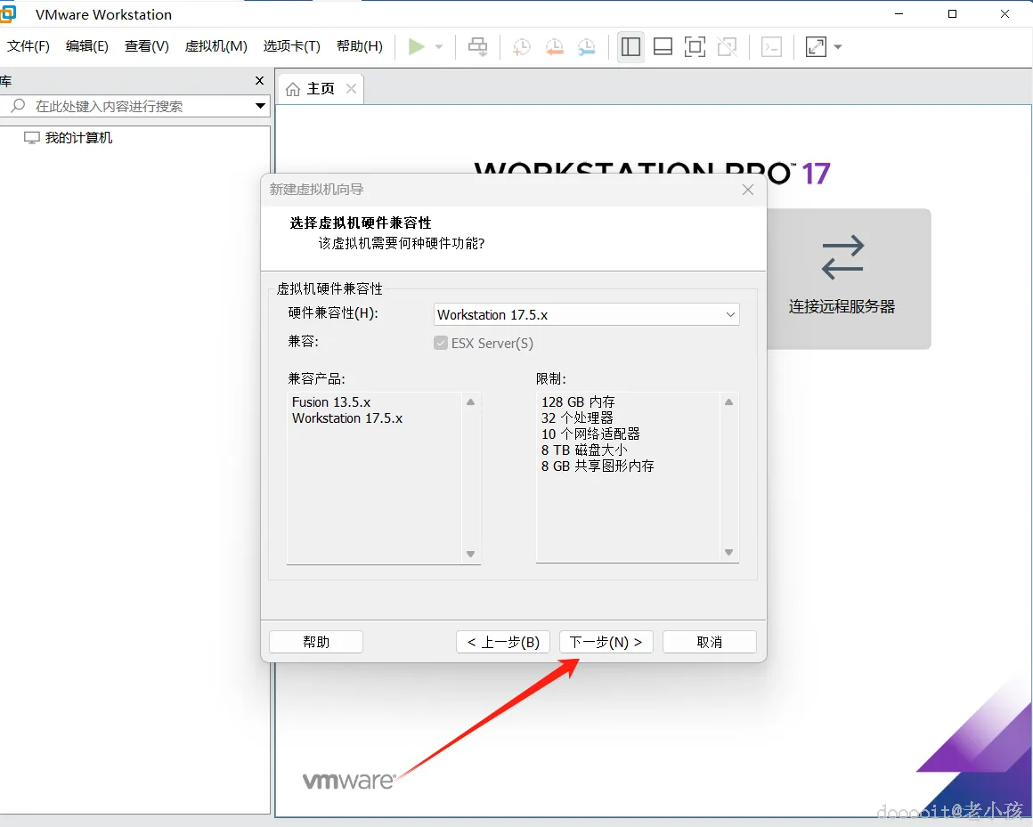Open the 虚拟机(M) menu
The height and width of the screenshot is (827, 1033).
pyautogui.click(x=216, y=46)
